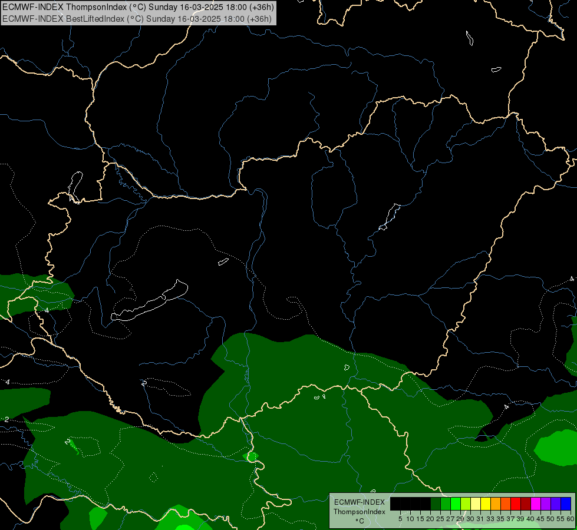This screenshot has height=530, width=577.
Task: Click the legend tick value '50'
Action: click(550, 519)
